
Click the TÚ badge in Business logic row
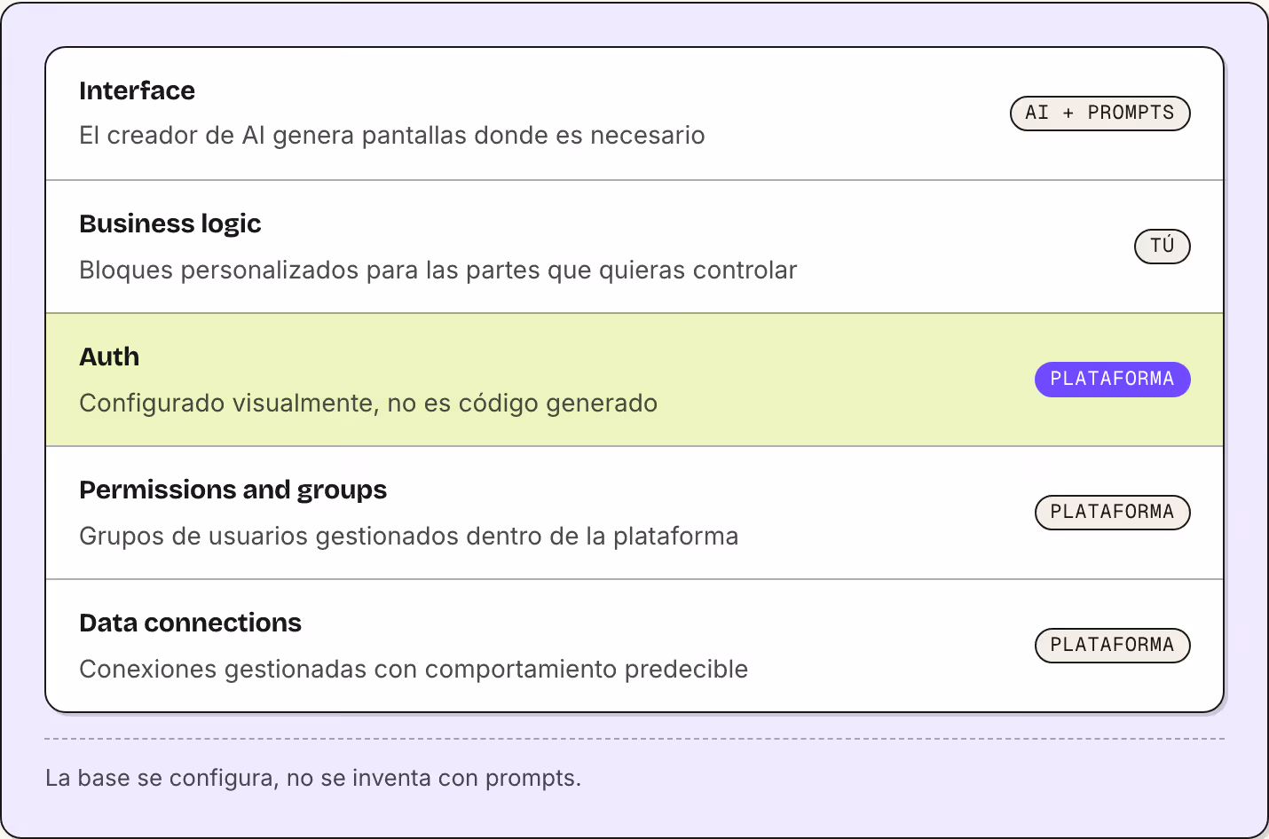(1162, 247)
